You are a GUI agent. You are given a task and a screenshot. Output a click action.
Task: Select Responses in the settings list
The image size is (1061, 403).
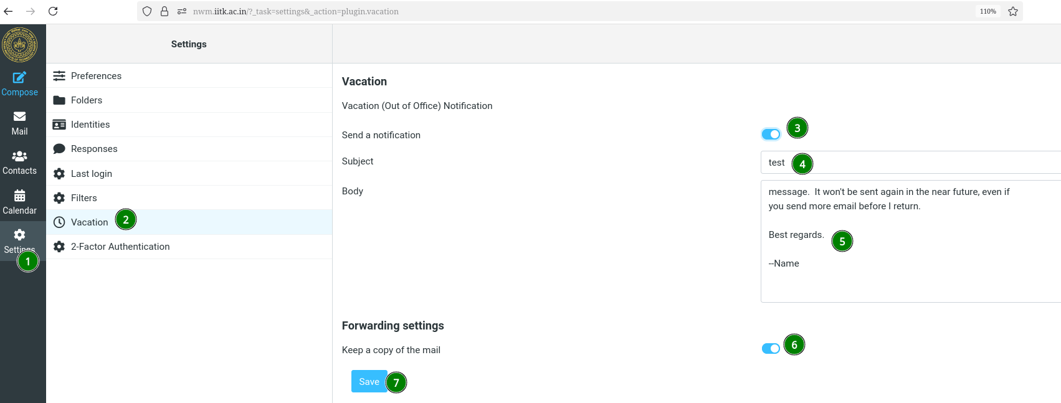point(94,149)
